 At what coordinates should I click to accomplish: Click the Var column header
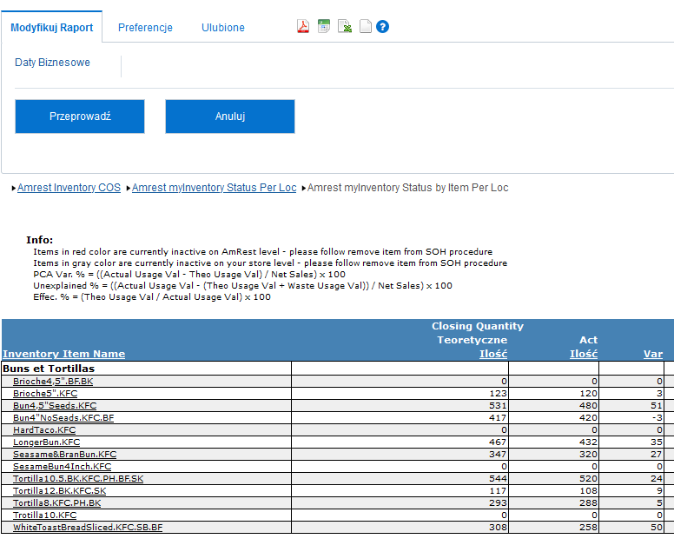pos(653,354)
